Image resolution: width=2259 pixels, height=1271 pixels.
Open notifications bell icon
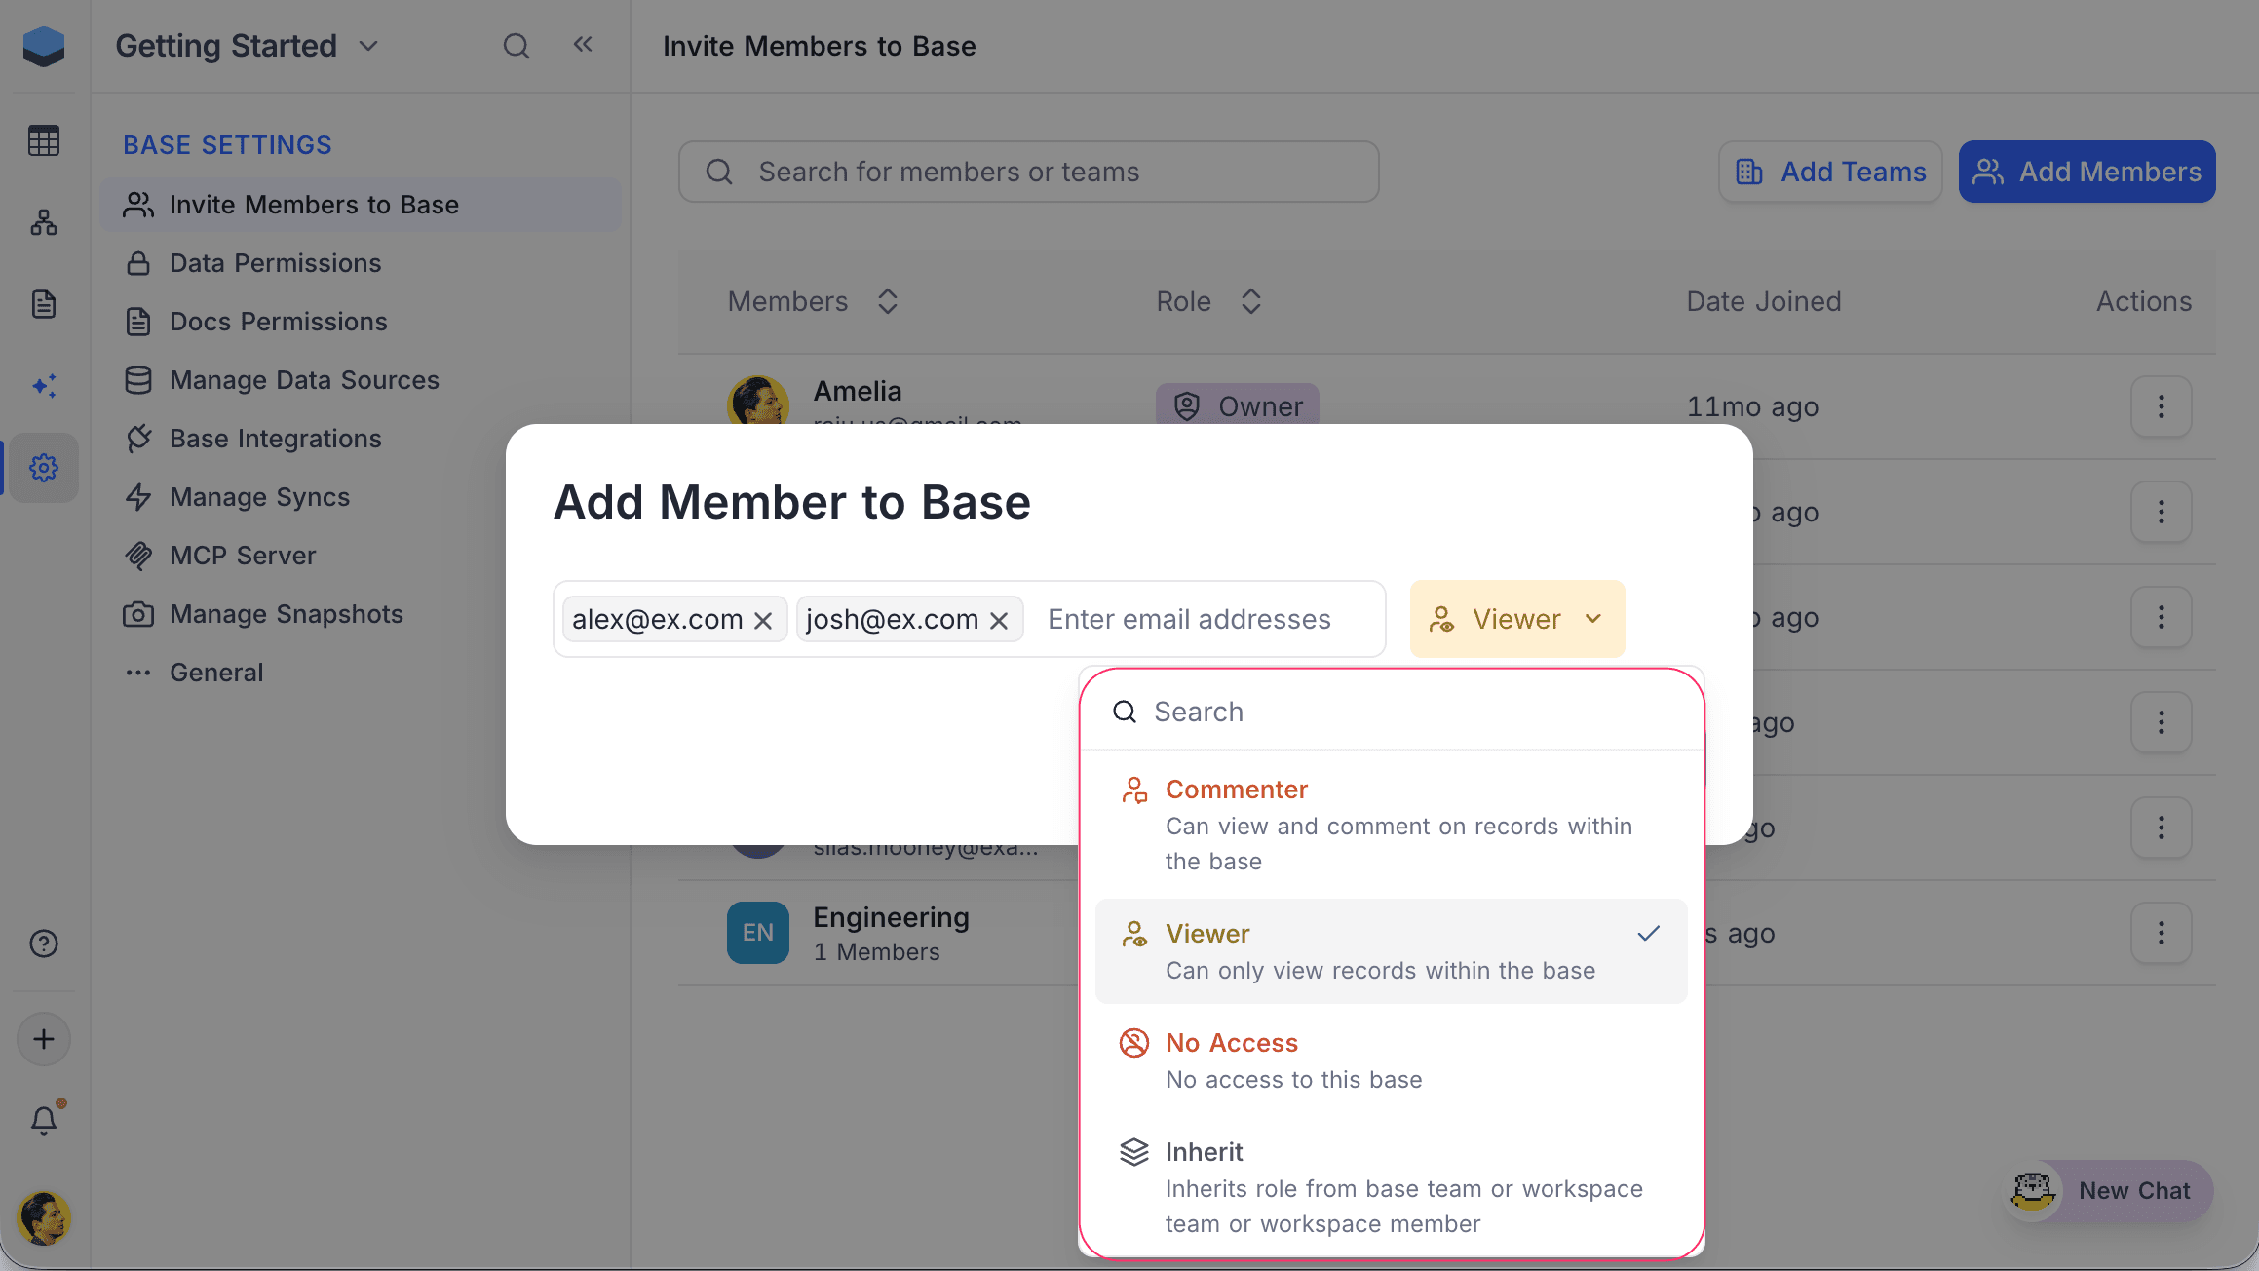(44, 1119)
